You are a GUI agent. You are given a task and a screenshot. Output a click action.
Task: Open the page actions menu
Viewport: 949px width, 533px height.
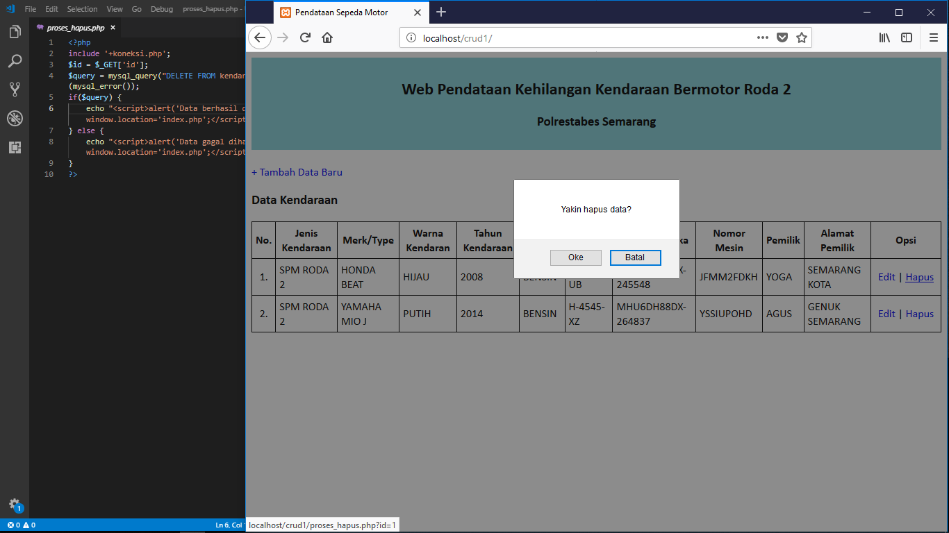pyautogui.click(x=762, y=37)
